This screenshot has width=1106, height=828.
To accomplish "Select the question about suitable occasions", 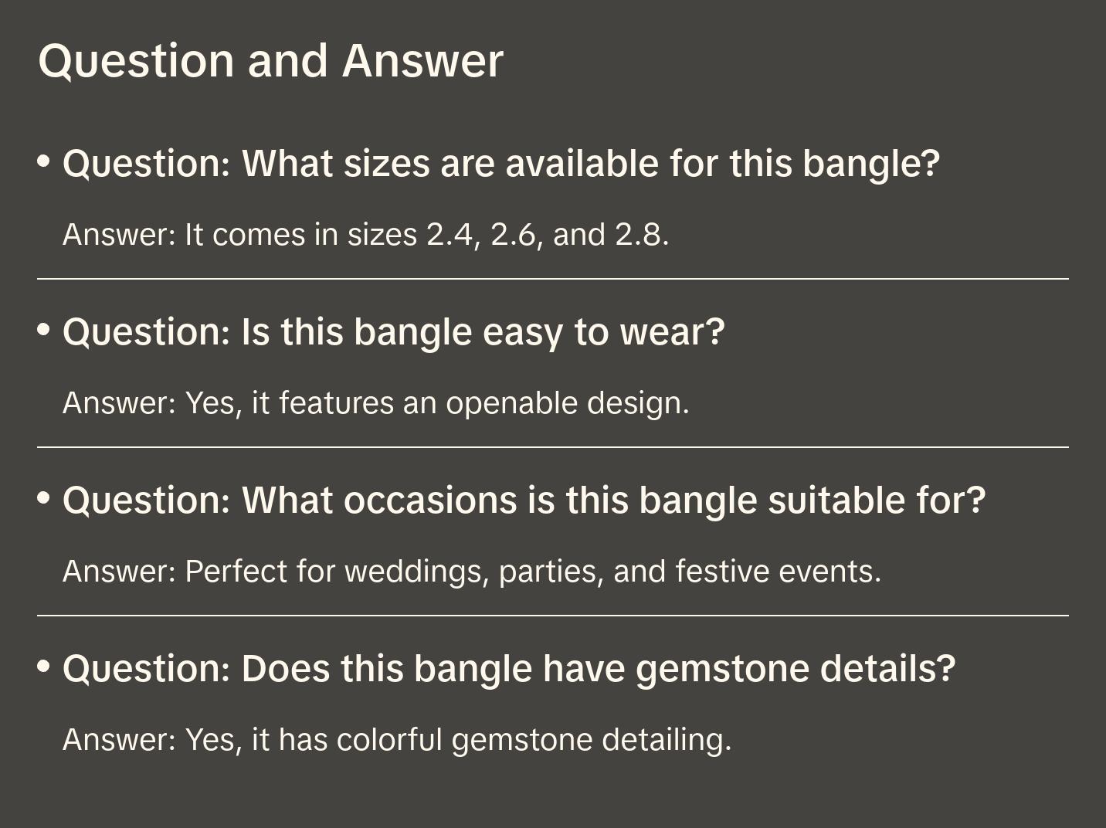I will [x=524, y=501].
